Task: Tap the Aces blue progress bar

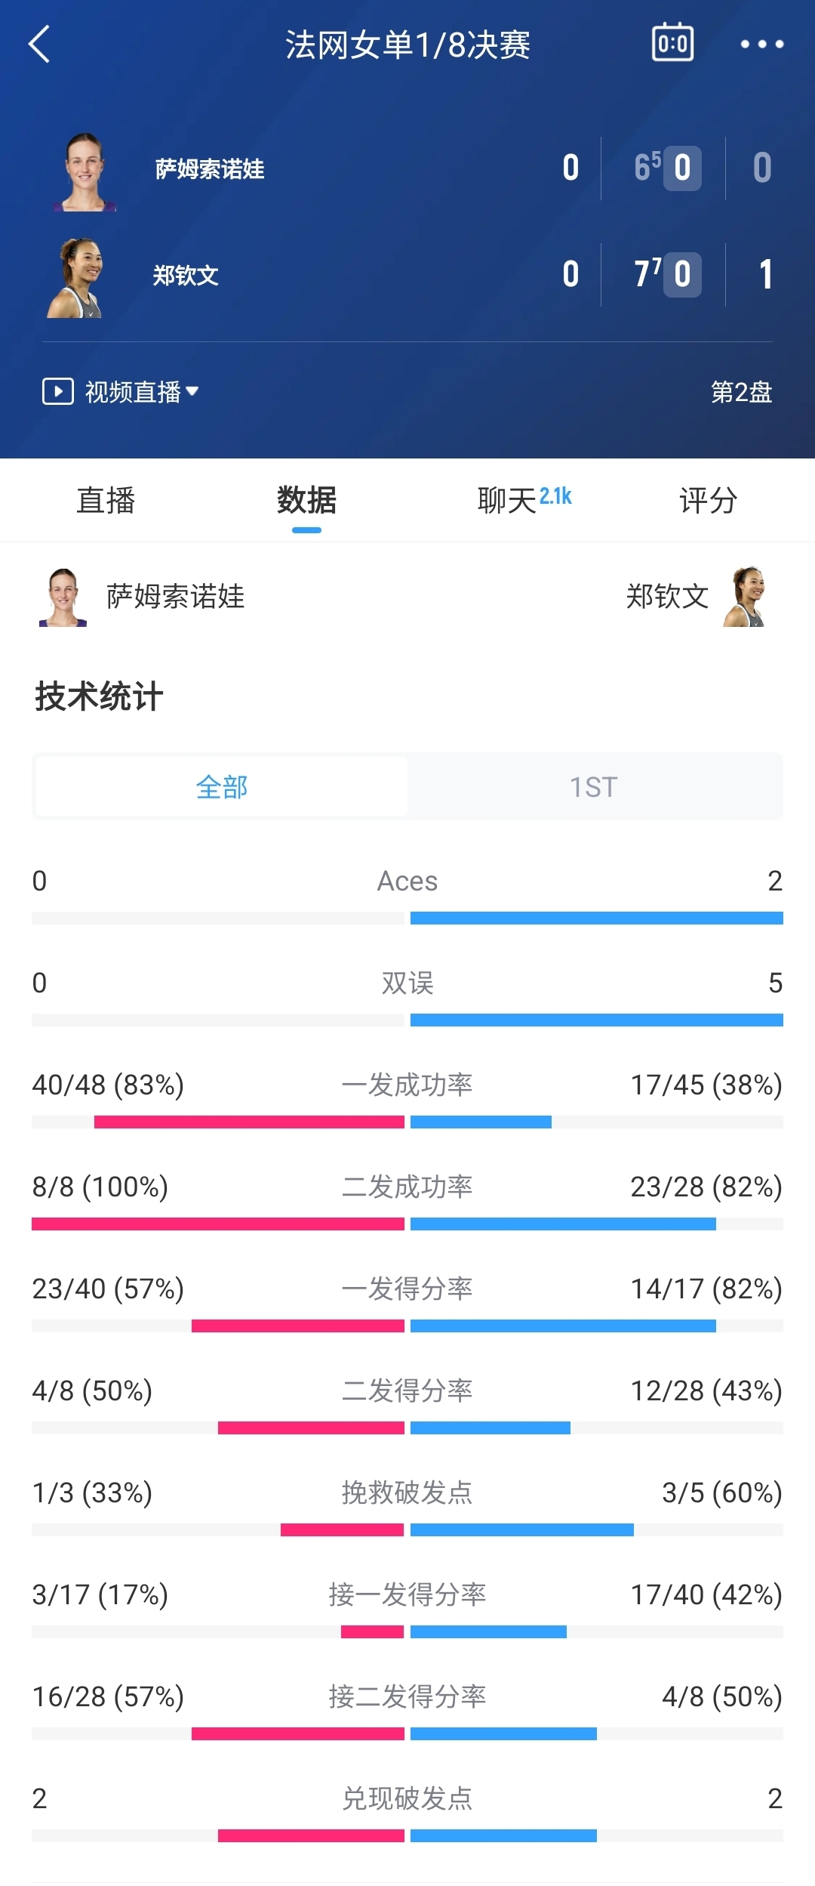Action: pyautogui.click(x=596, y=918)
